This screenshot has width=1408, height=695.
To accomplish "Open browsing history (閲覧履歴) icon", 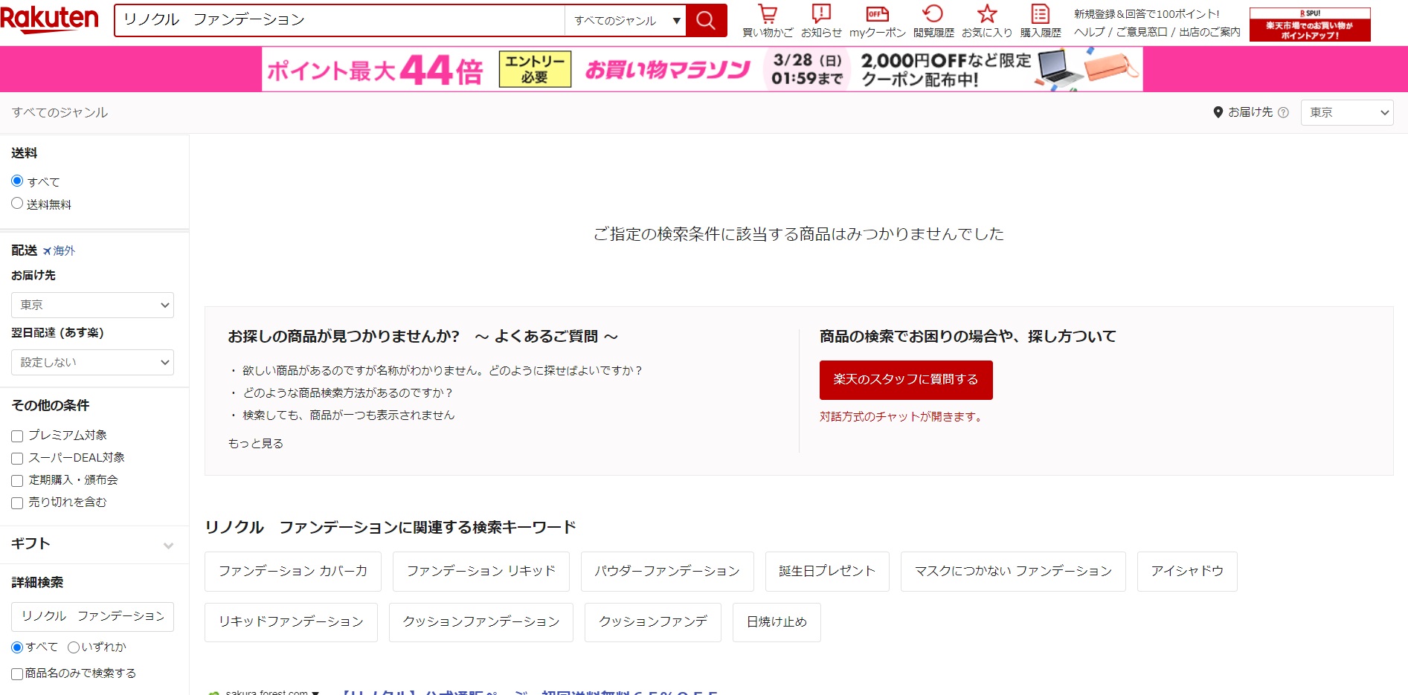I will point(933,21).
